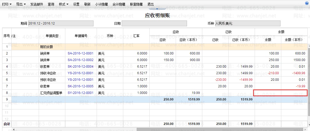Click the 已收（本币） column header
This screenshot has height=131, width=310.
(x=242, y=40)
